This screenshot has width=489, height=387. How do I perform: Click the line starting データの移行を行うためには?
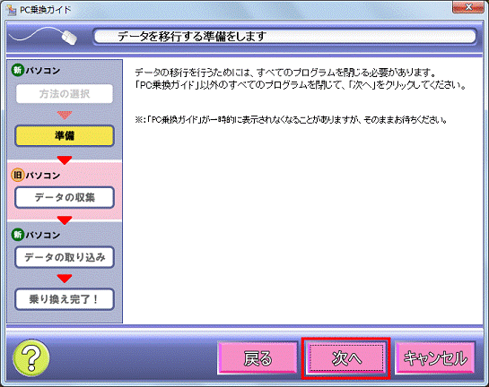pos(285,73)
